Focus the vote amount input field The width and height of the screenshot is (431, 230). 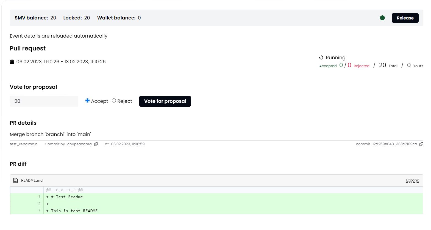(44, 101)
